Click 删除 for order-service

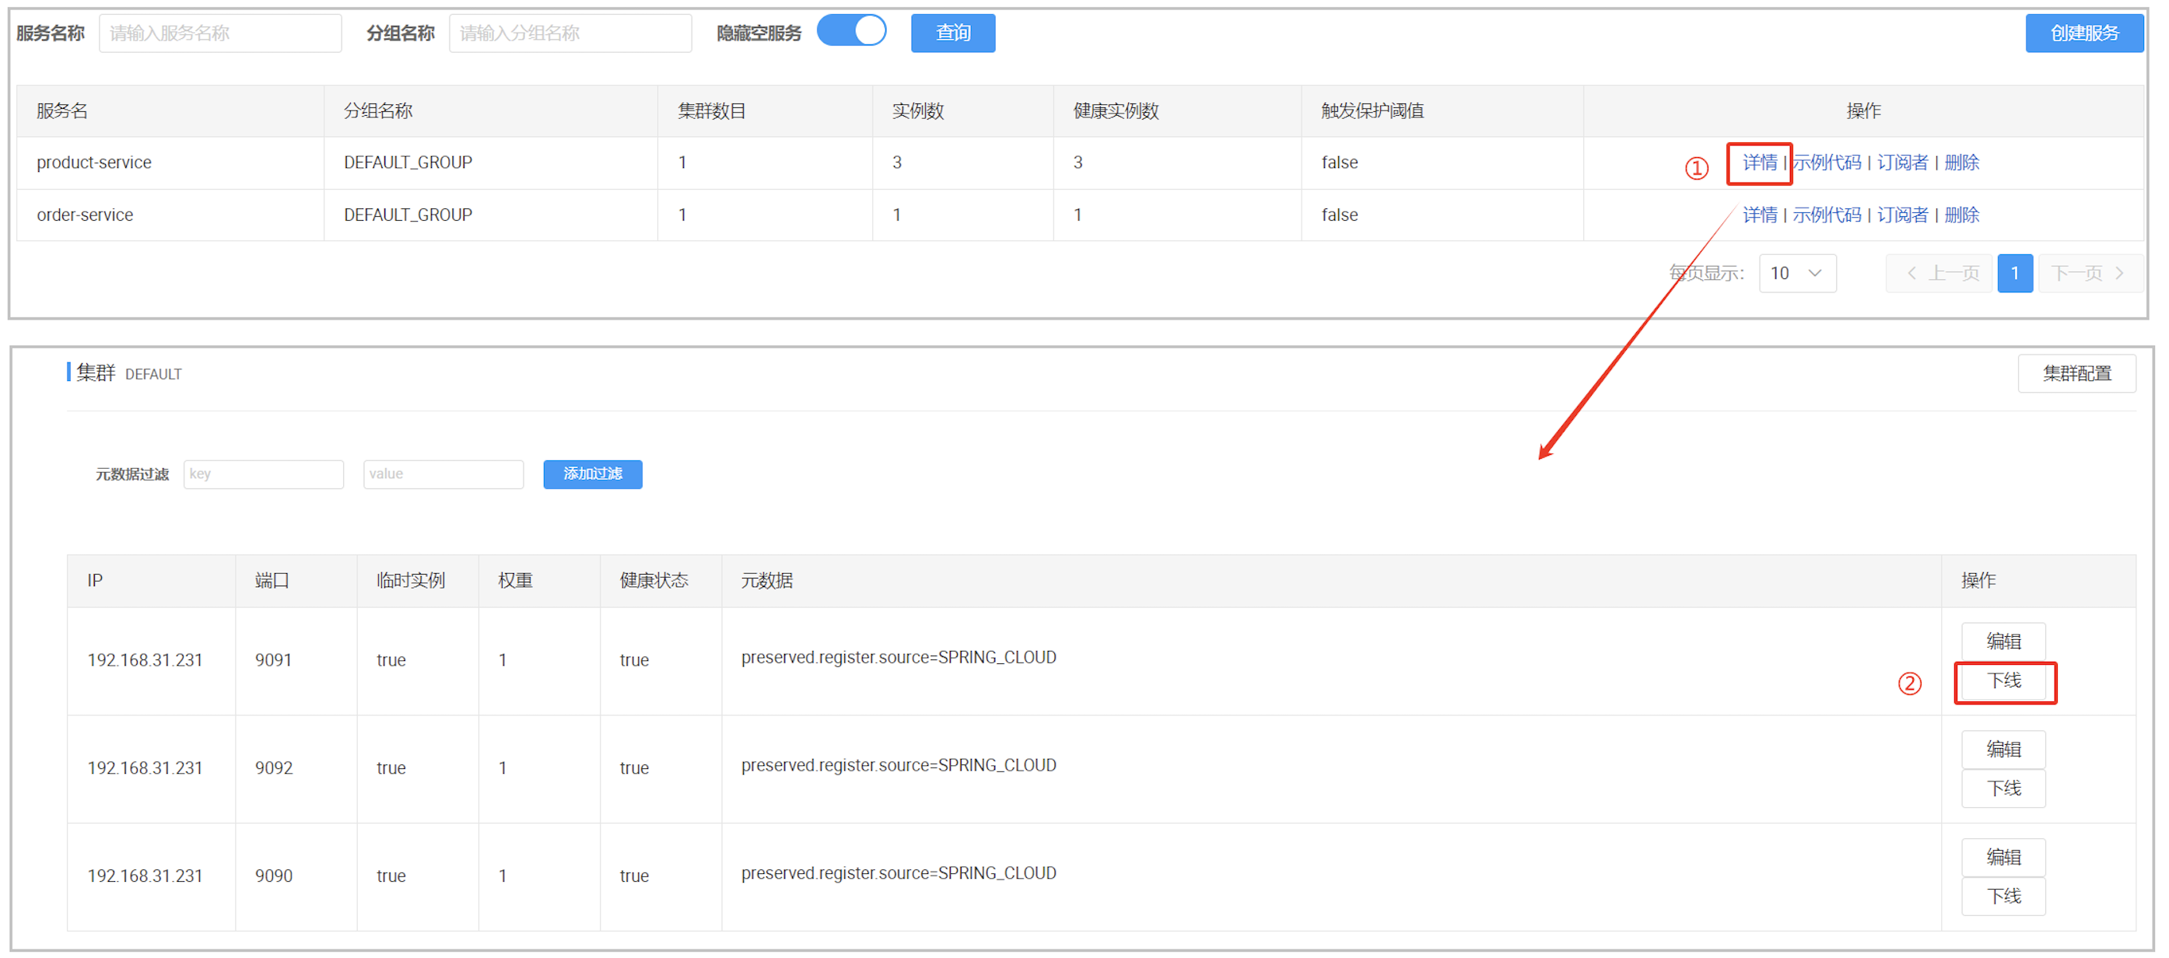tap(1962, 215)
